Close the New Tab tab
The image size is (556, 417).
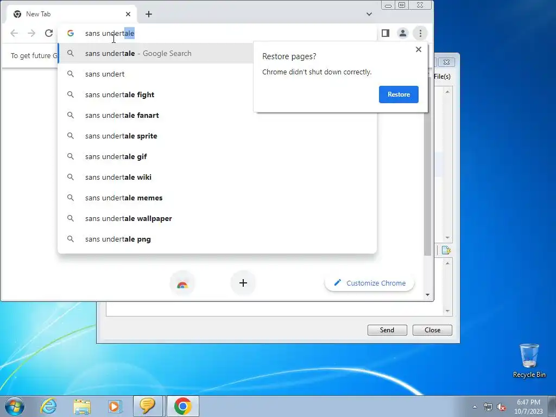128,14
